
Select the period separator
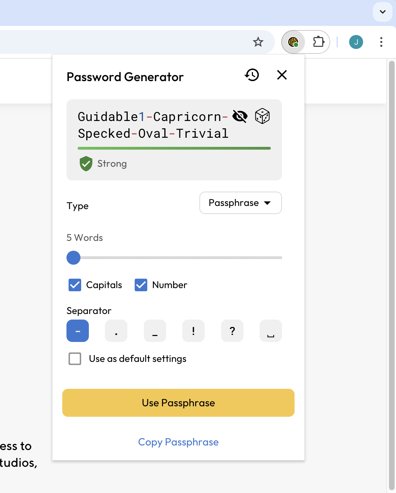coord(116,331)
